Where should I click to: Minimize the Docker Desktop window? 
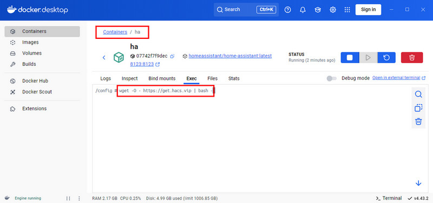click(391, 10)
